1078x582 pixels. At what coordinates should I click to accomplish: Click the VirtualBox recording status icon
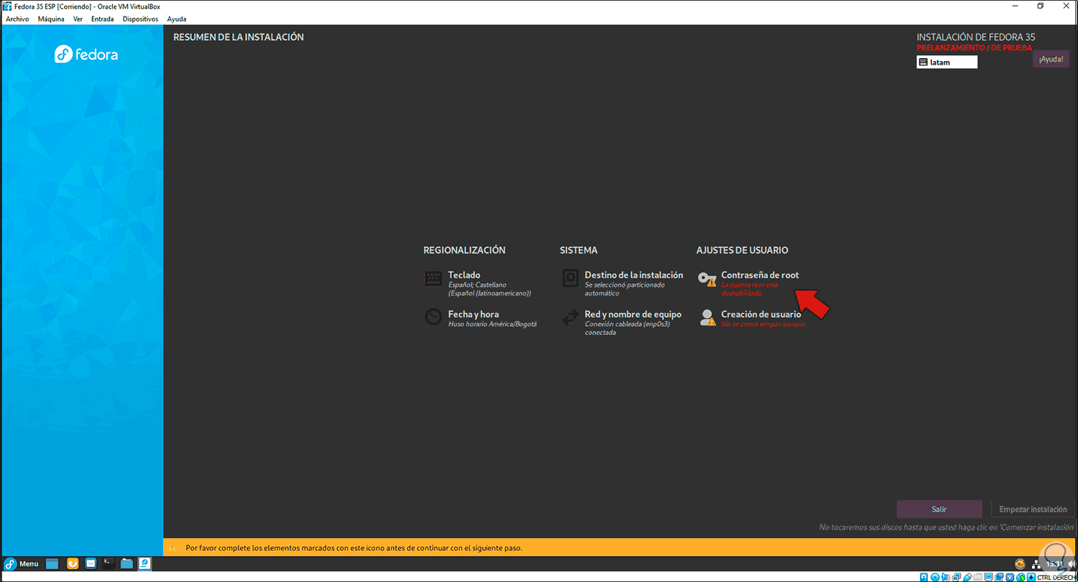pyautogui.click(x=1000, y=577)
